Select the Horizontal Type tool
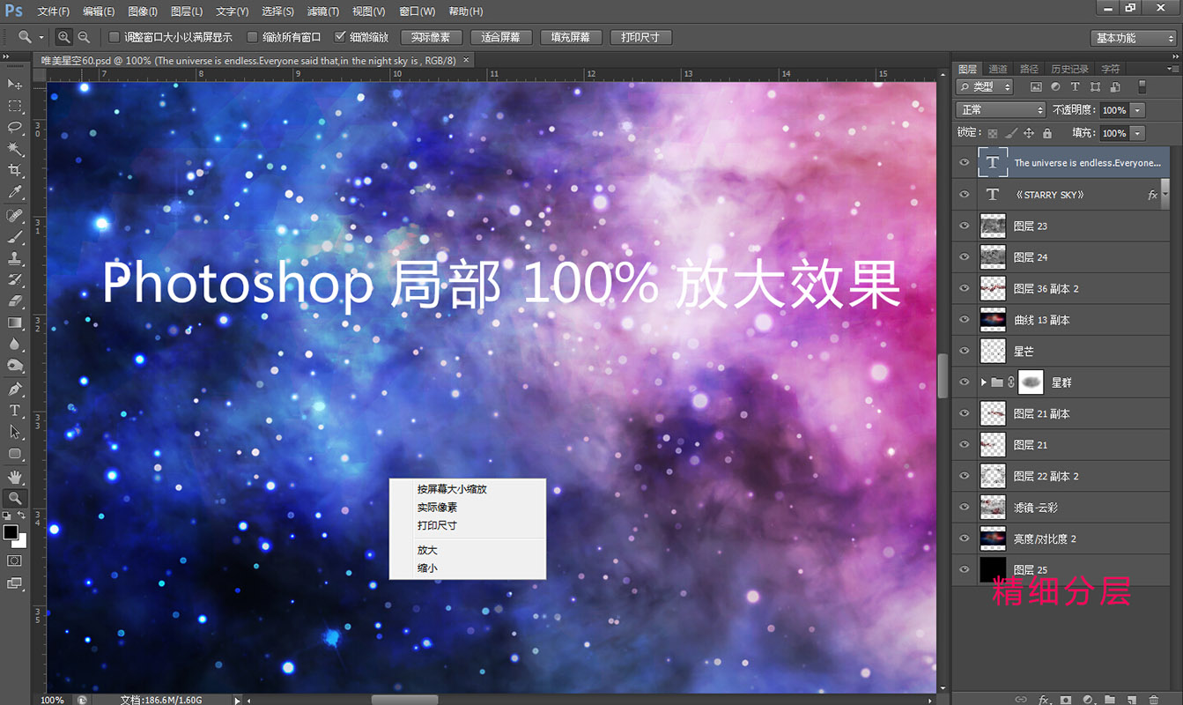 click(15, 411)
